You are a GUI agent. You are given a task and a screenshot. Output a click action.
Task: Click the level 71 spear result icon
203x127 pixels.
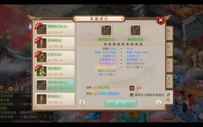(x=135, y=30)
